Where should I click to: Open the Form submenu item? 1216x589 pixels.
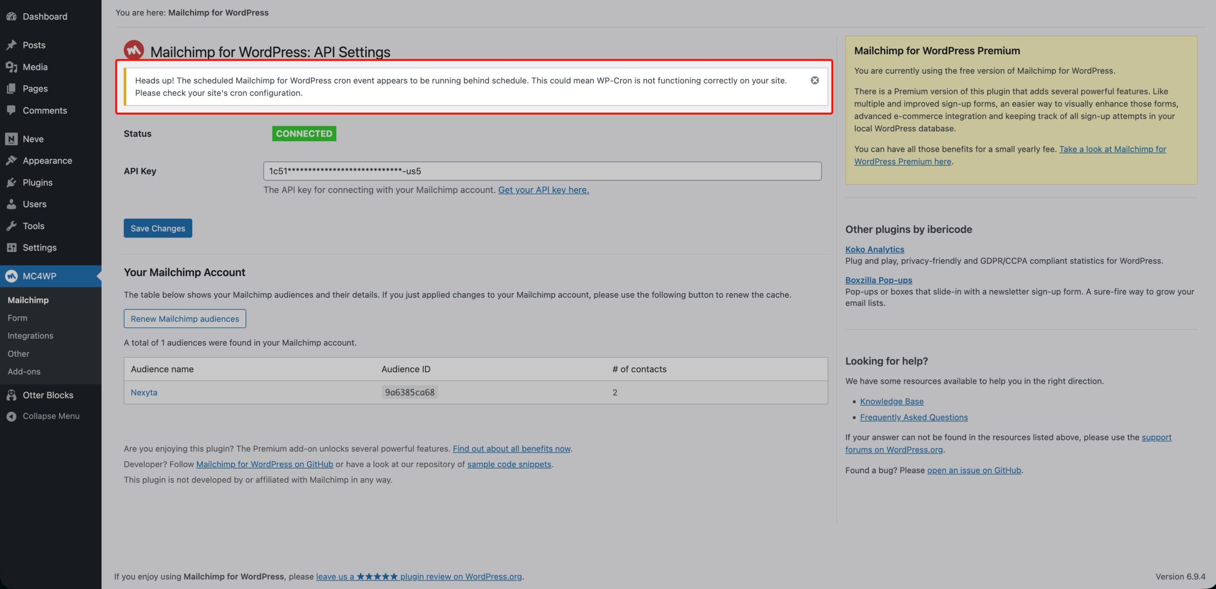pyautogui.click(x=18, y=318)
